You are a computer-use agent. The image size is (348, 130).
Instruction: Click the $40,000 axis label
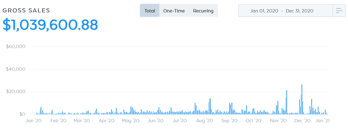[x=16, y=69]
